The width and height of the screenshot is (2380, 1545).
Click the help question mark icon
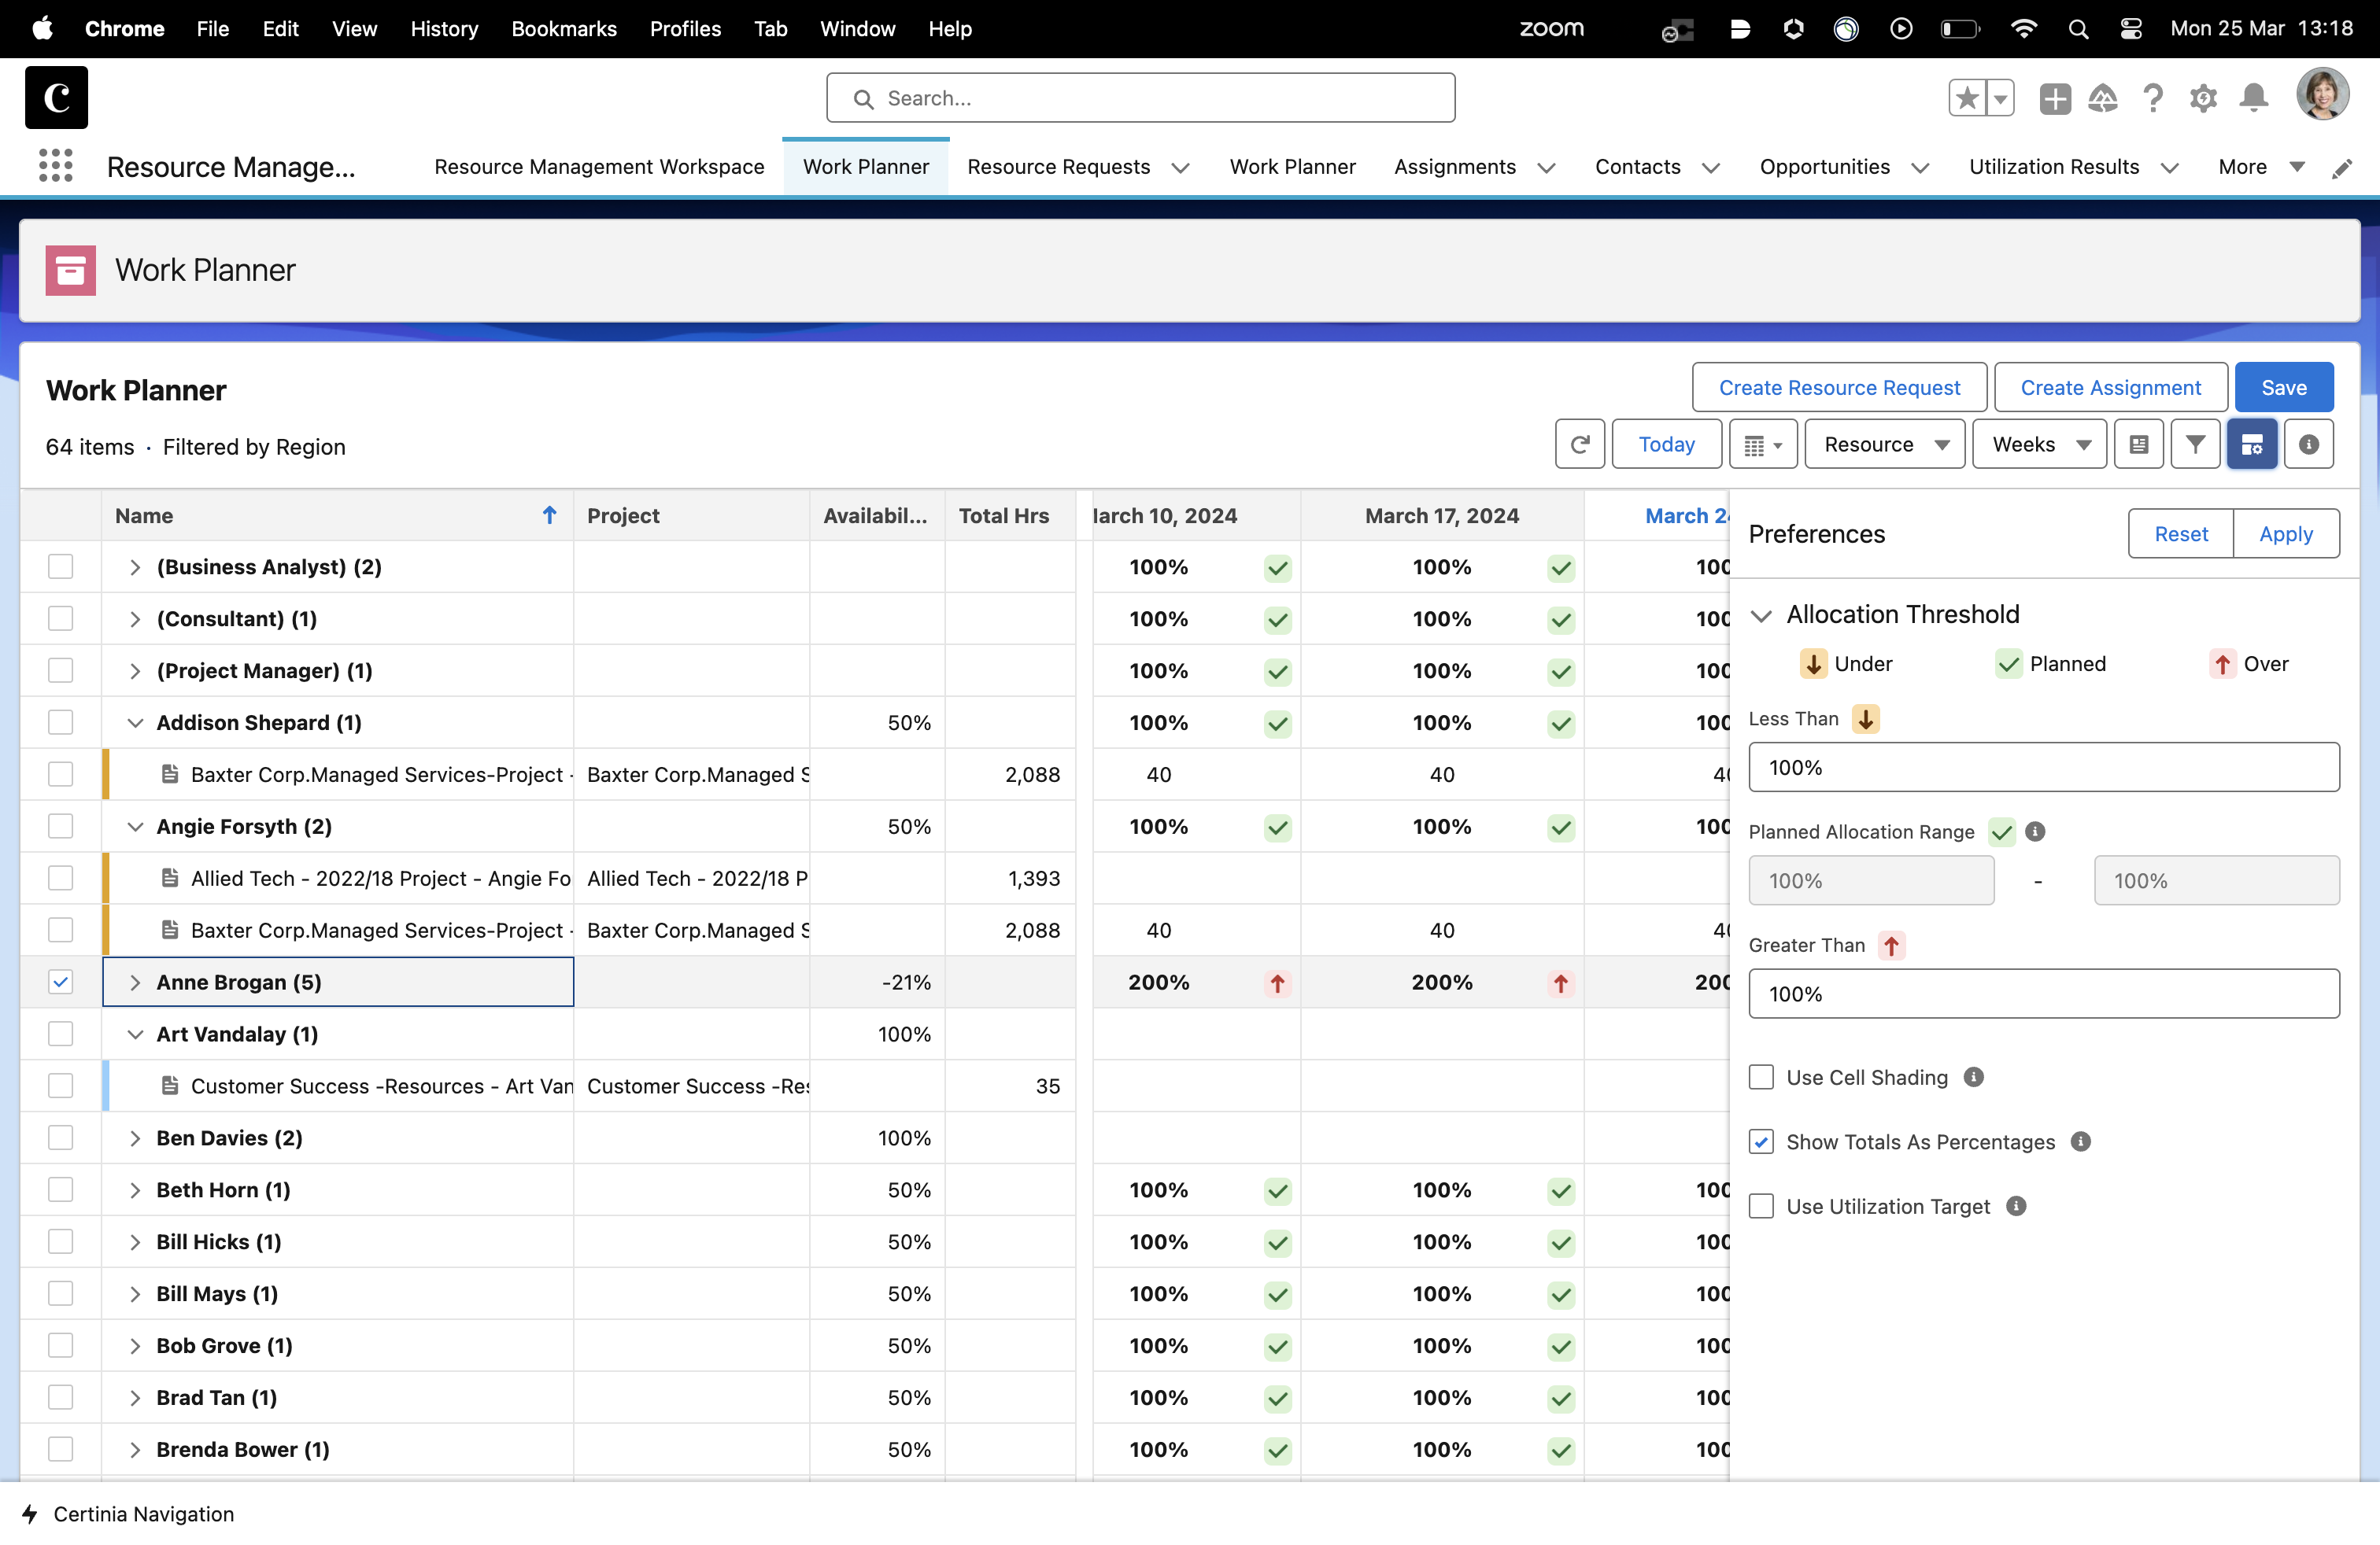(x=2153, y=97)
